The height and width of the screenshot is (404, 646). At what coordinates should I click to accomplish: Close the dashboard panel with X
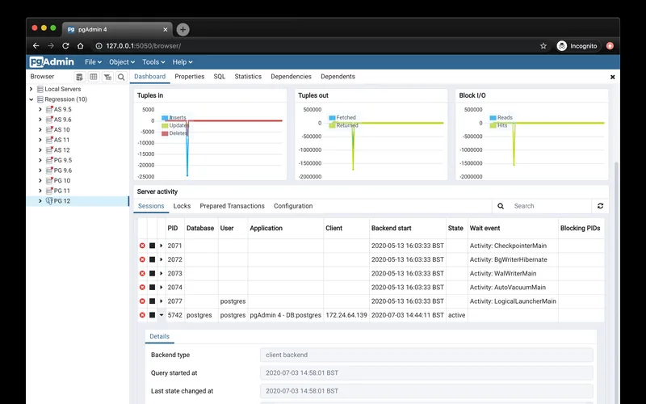click(x=612, y=77)
